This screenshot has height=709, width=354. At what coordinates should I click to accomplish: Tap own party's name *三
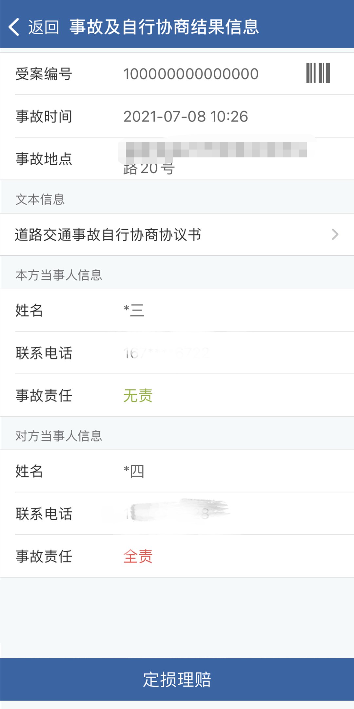click(134, 310)
